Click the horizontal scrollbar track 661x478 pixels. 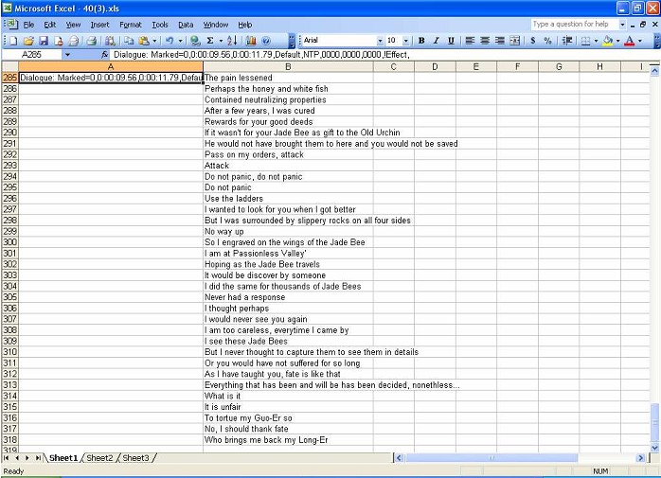pos(607,458)
